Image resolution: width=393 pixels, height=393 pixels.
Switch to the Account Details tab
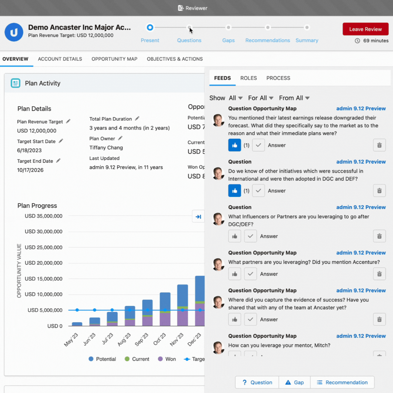click(x=60, y=59)
